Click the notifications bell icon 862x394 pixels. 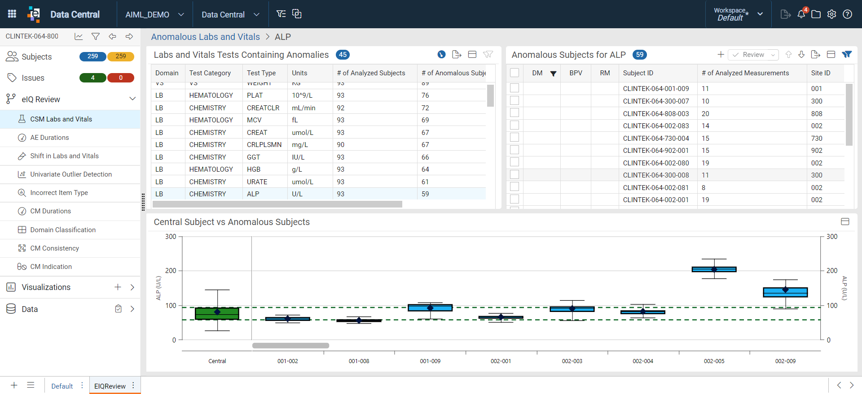coord(801,14)
